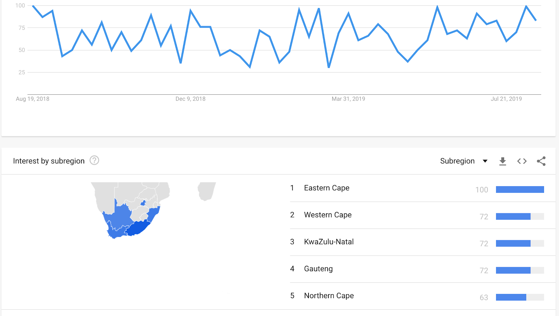This screenshot has width=559, height=316.
Task: Click the help question mark near Interest by subregion
Action: (94, 161)
